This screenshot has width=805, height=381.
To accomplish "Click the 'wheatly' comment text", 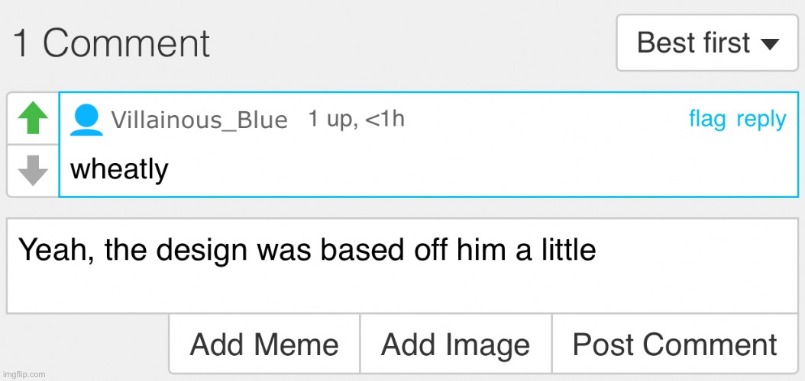I will [x=119, y=169].
